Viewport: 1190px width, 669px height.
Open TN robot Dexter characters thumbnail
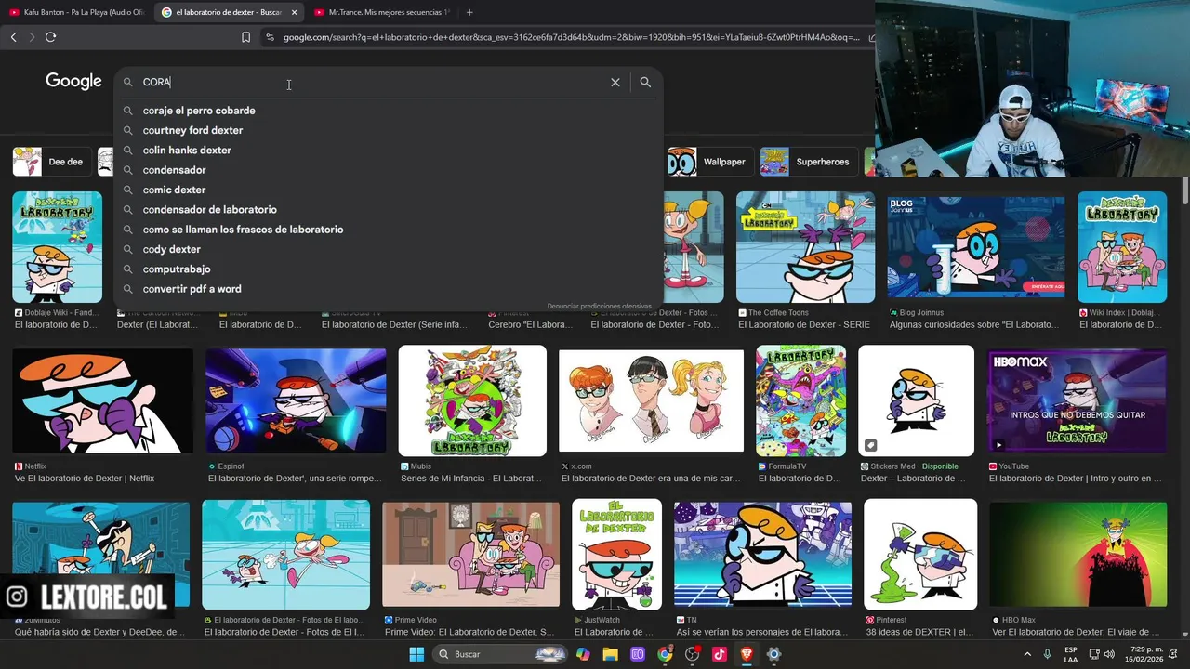(762, 555)
